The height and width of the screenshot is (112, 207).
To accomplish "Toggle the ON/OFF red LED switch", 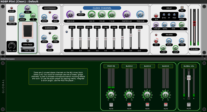I will (x=12, y=8).
